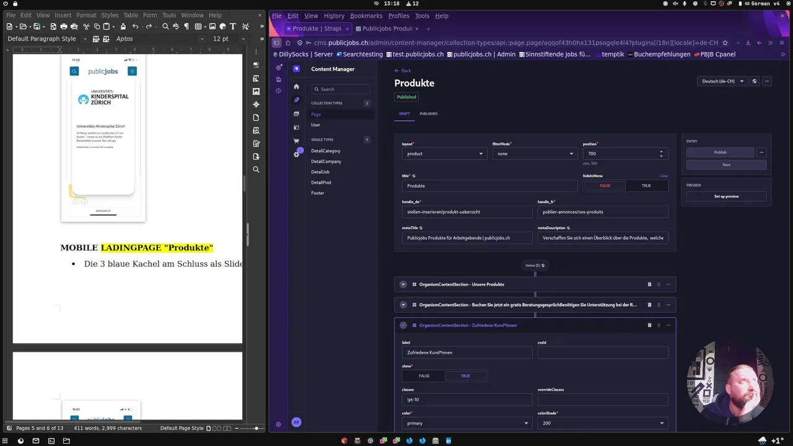This screenshot has height=446, width=793.
Task: Click the Undo arrow in Writer
Action: click(135, 27)
